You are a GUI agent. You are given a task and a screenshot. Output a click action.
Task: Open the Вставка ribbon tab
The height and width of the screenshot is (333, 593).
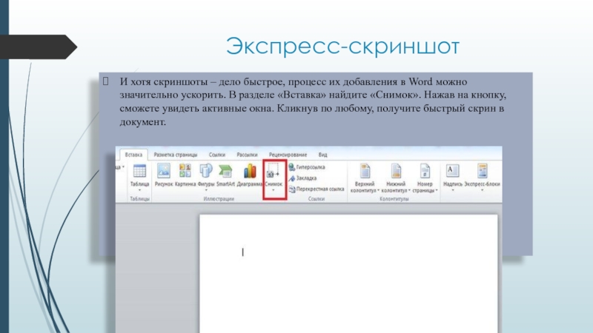tap(133, 155)
